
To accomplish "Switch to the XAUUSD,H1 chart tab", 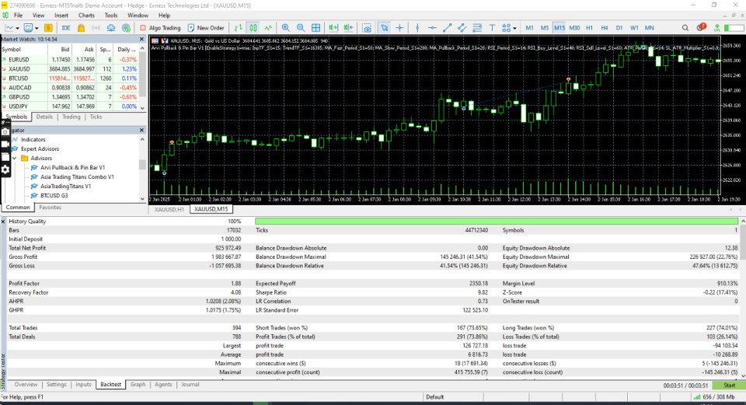I will pos(169,209).
